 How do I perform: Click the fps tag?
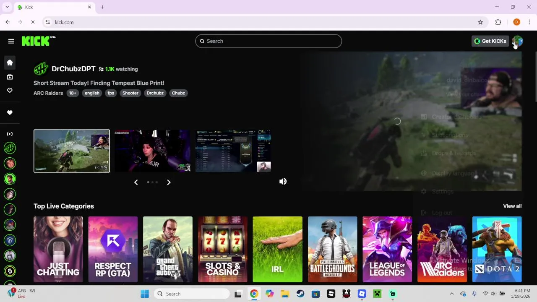click(111, 93)
